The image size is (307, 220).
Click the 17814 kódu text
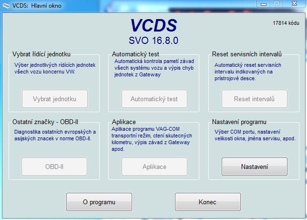point(286,23)
